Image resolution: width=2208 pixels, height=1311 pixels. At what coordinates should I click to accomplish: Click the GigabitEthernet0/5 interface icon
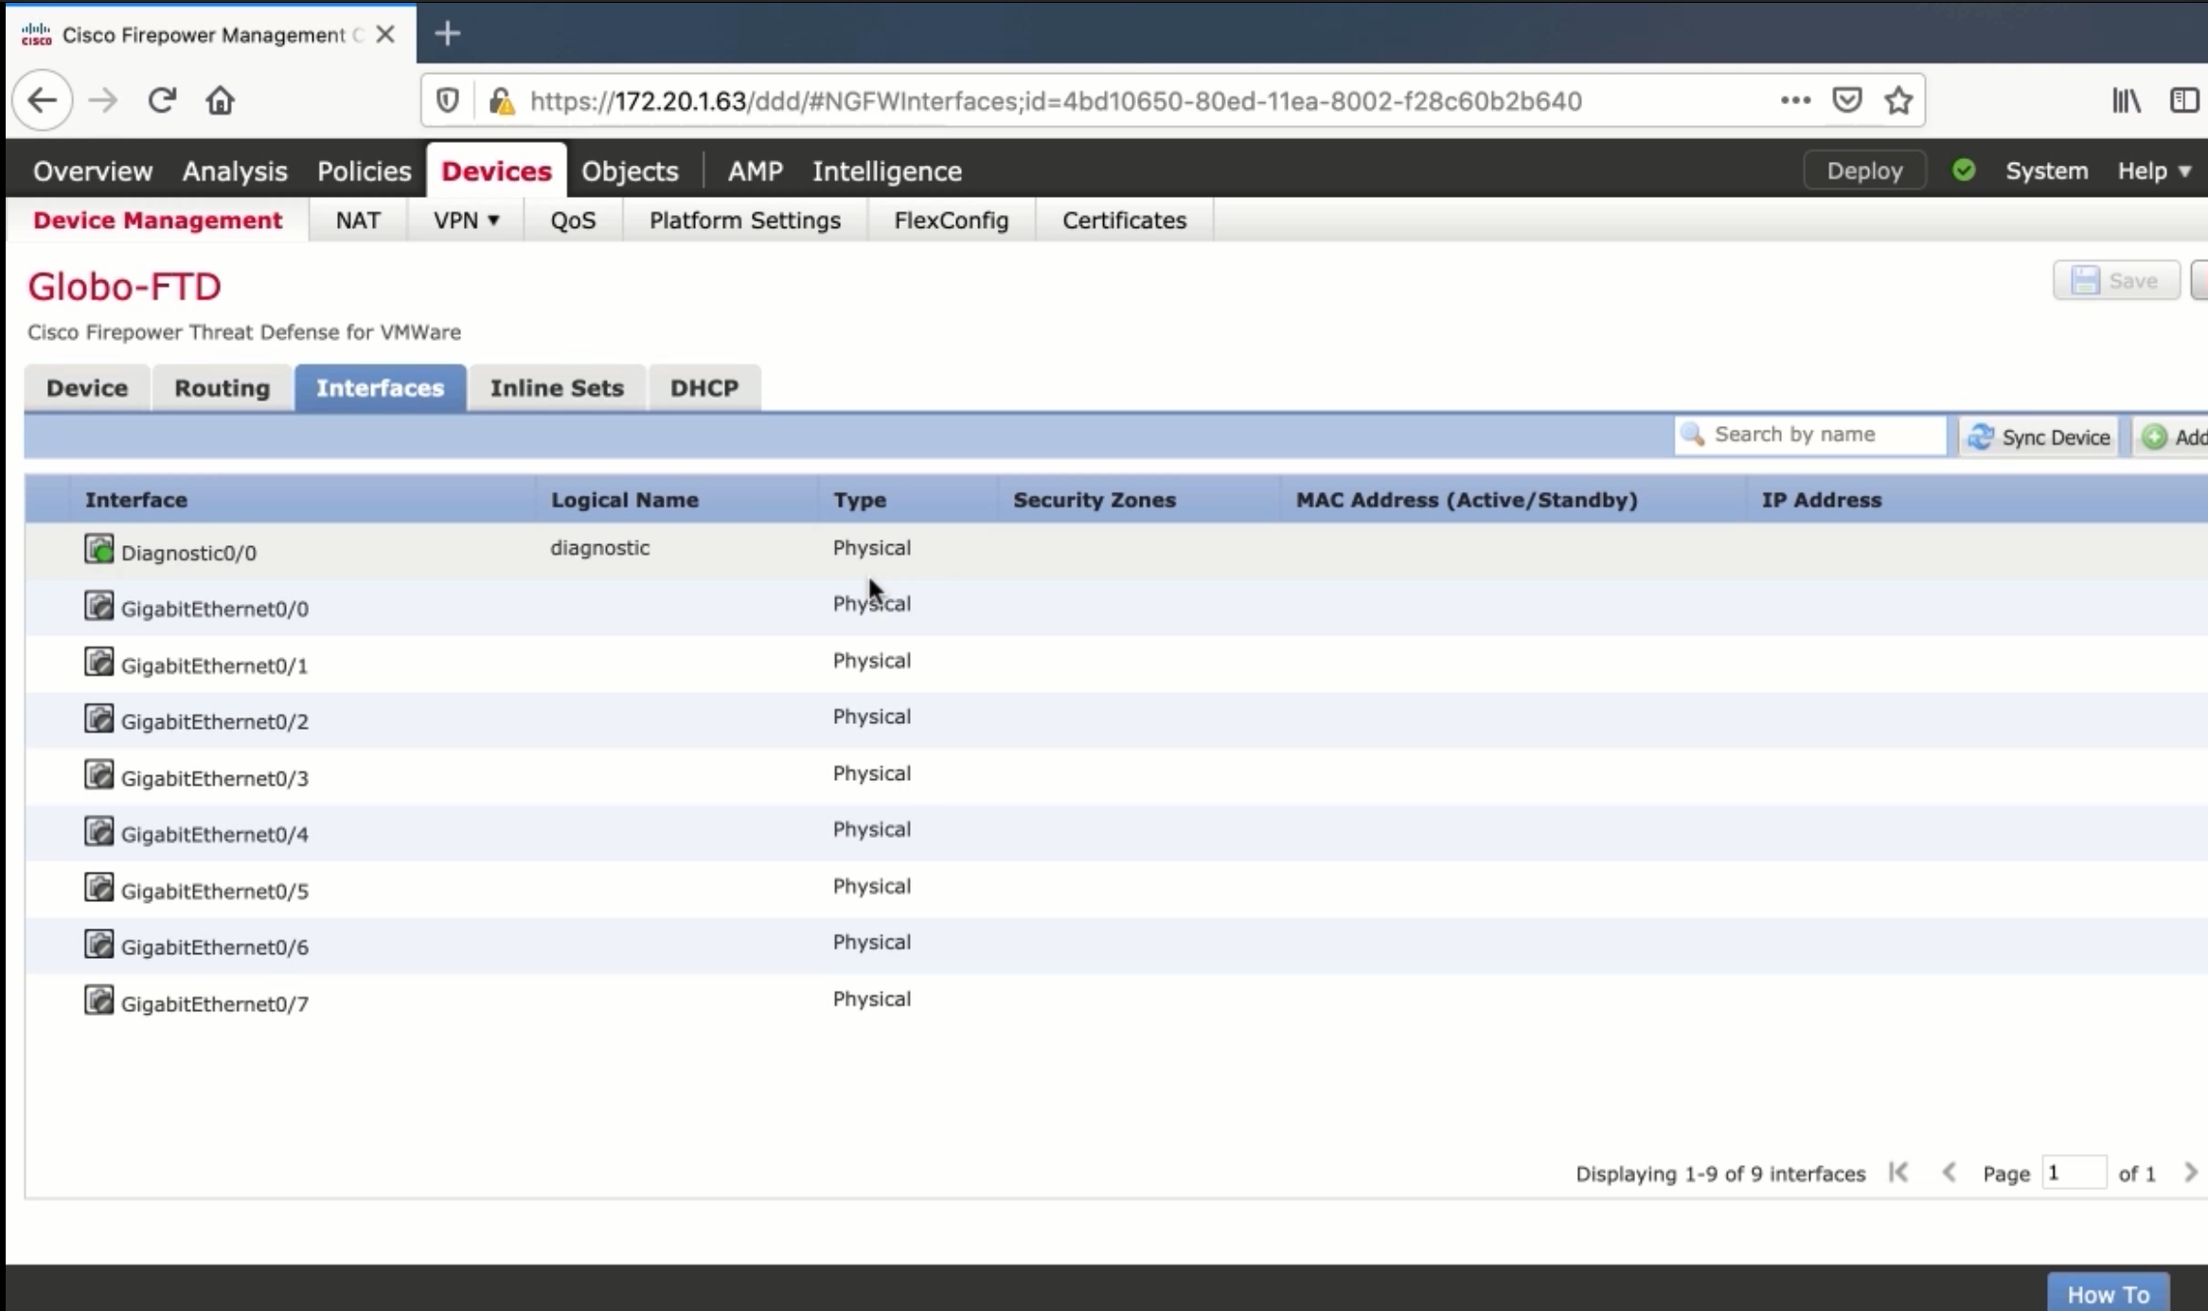click(98, 887)
